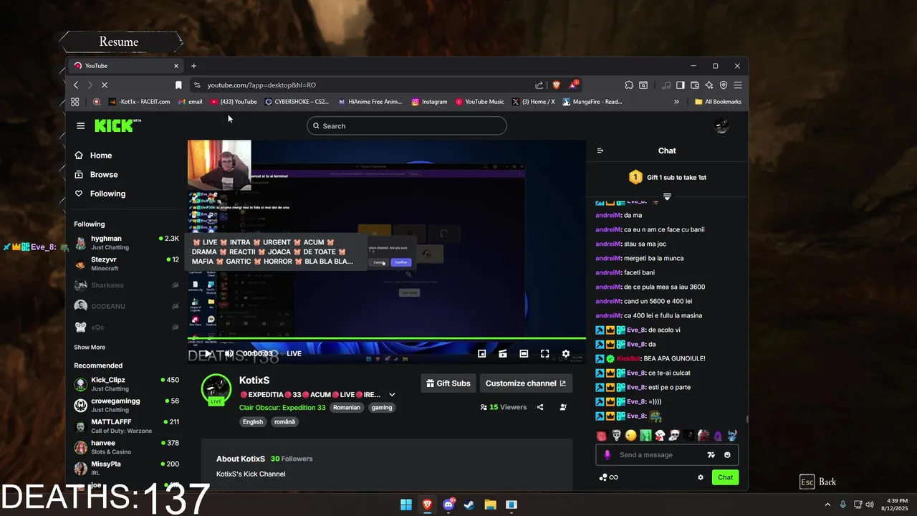This screenshot has height=516, width=917.
Task: Click Clair Obscur: Expedition 33 category link
Action: pos(282,408)
